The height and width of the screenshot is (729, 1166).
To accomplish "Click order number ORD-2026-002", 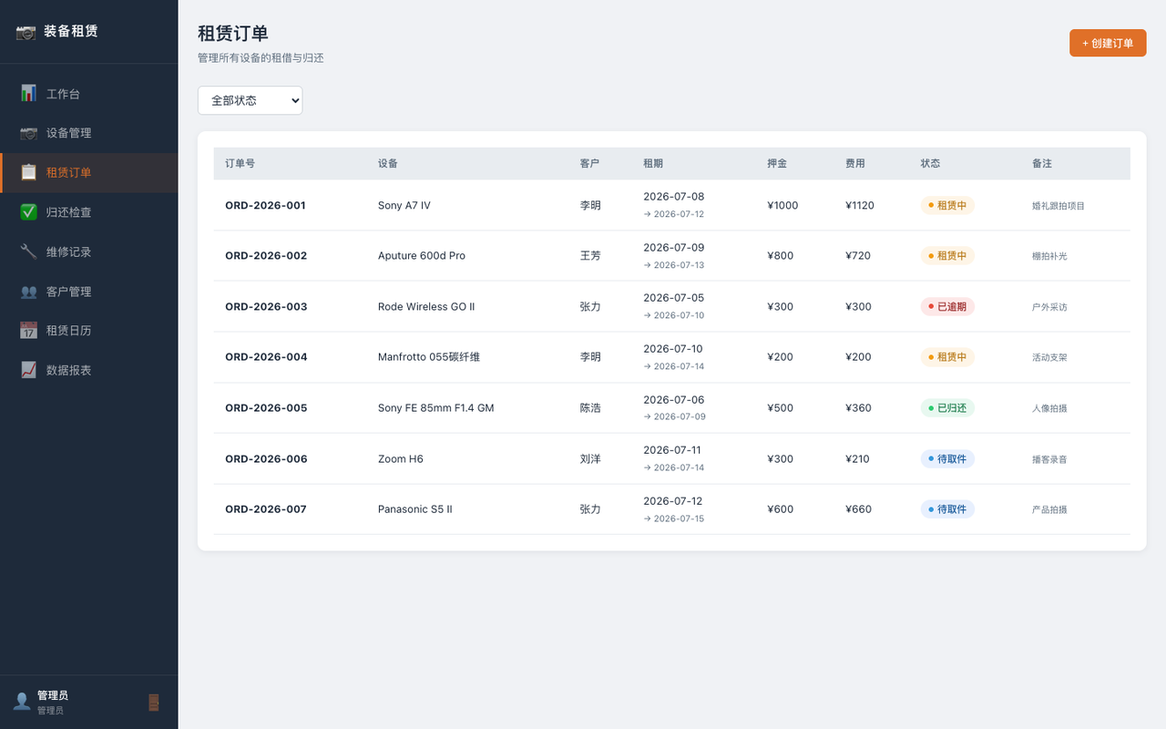I will point(266,256).
